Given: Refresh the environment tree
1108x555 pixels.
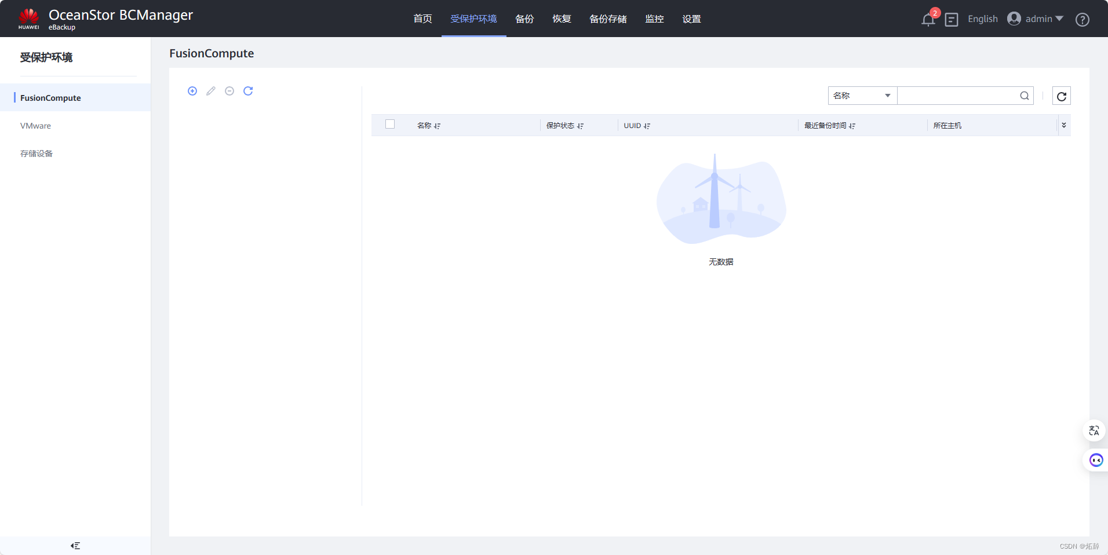Looking at the screenshot, I should click(248, 91).
